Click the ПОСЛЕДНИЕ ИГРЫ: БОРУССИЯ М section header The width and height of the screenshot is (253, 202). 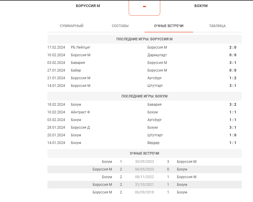(x=144, y=39)
